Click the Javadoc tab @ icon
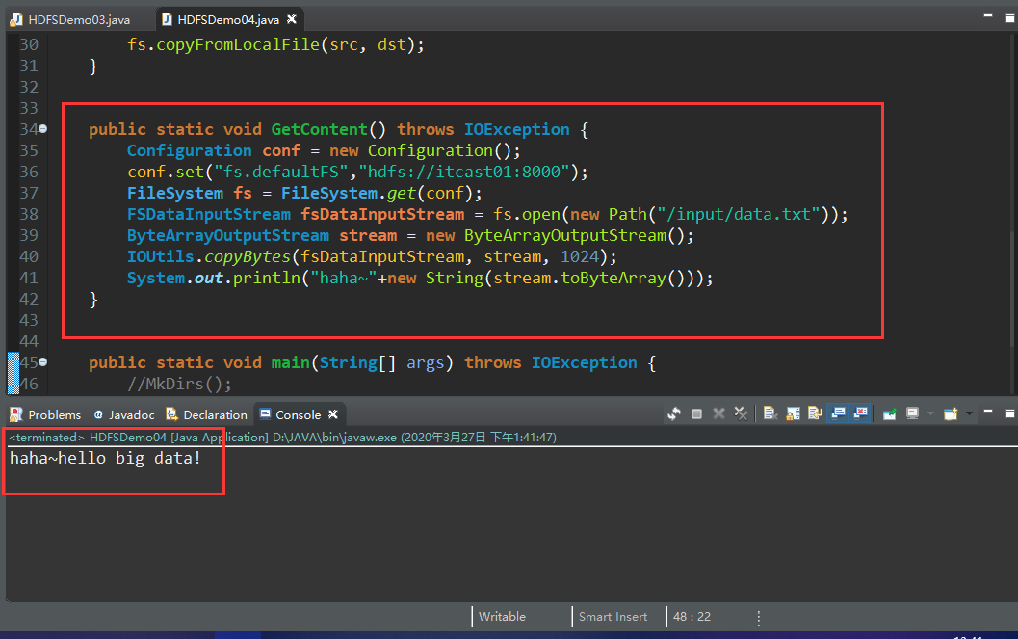 (98, 414)
